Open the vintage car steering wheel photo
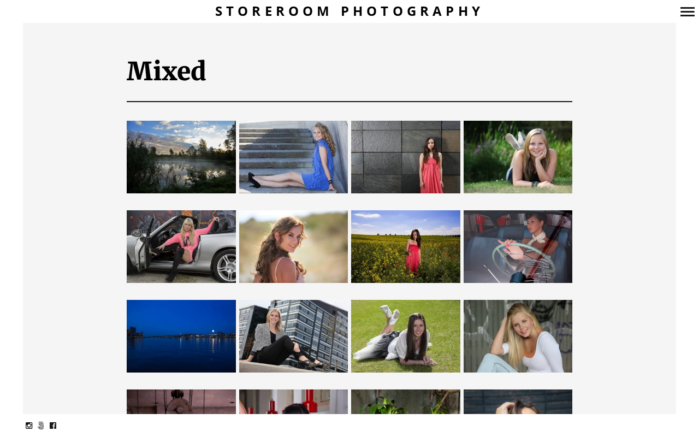Viewport: 699px width, 437px height. pyautogui.click(x=518, y=246)
